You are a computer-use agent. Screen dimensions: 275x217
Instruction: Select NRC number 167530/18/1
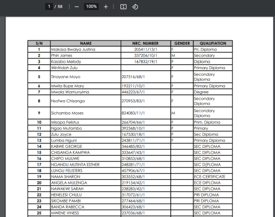[x=133, y=134]
